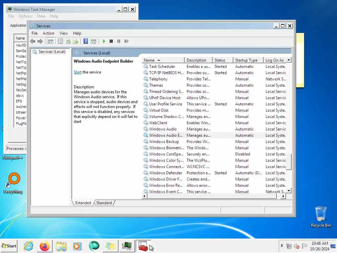Image resolution: width=337 pixels, height=253 pixels.
Task: Click the Action Center flag icon
Action: 304,246
